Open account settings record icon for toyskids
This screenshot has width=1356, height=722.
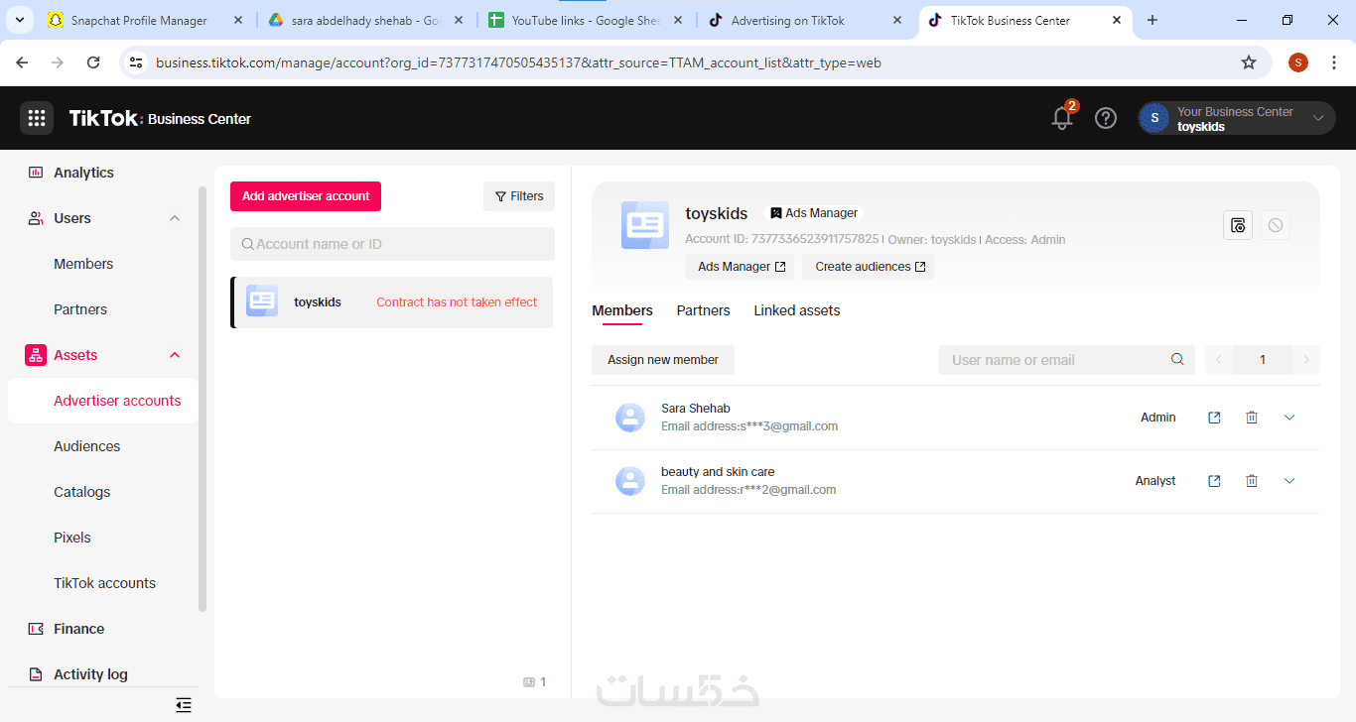click(x=1238, y=225)
